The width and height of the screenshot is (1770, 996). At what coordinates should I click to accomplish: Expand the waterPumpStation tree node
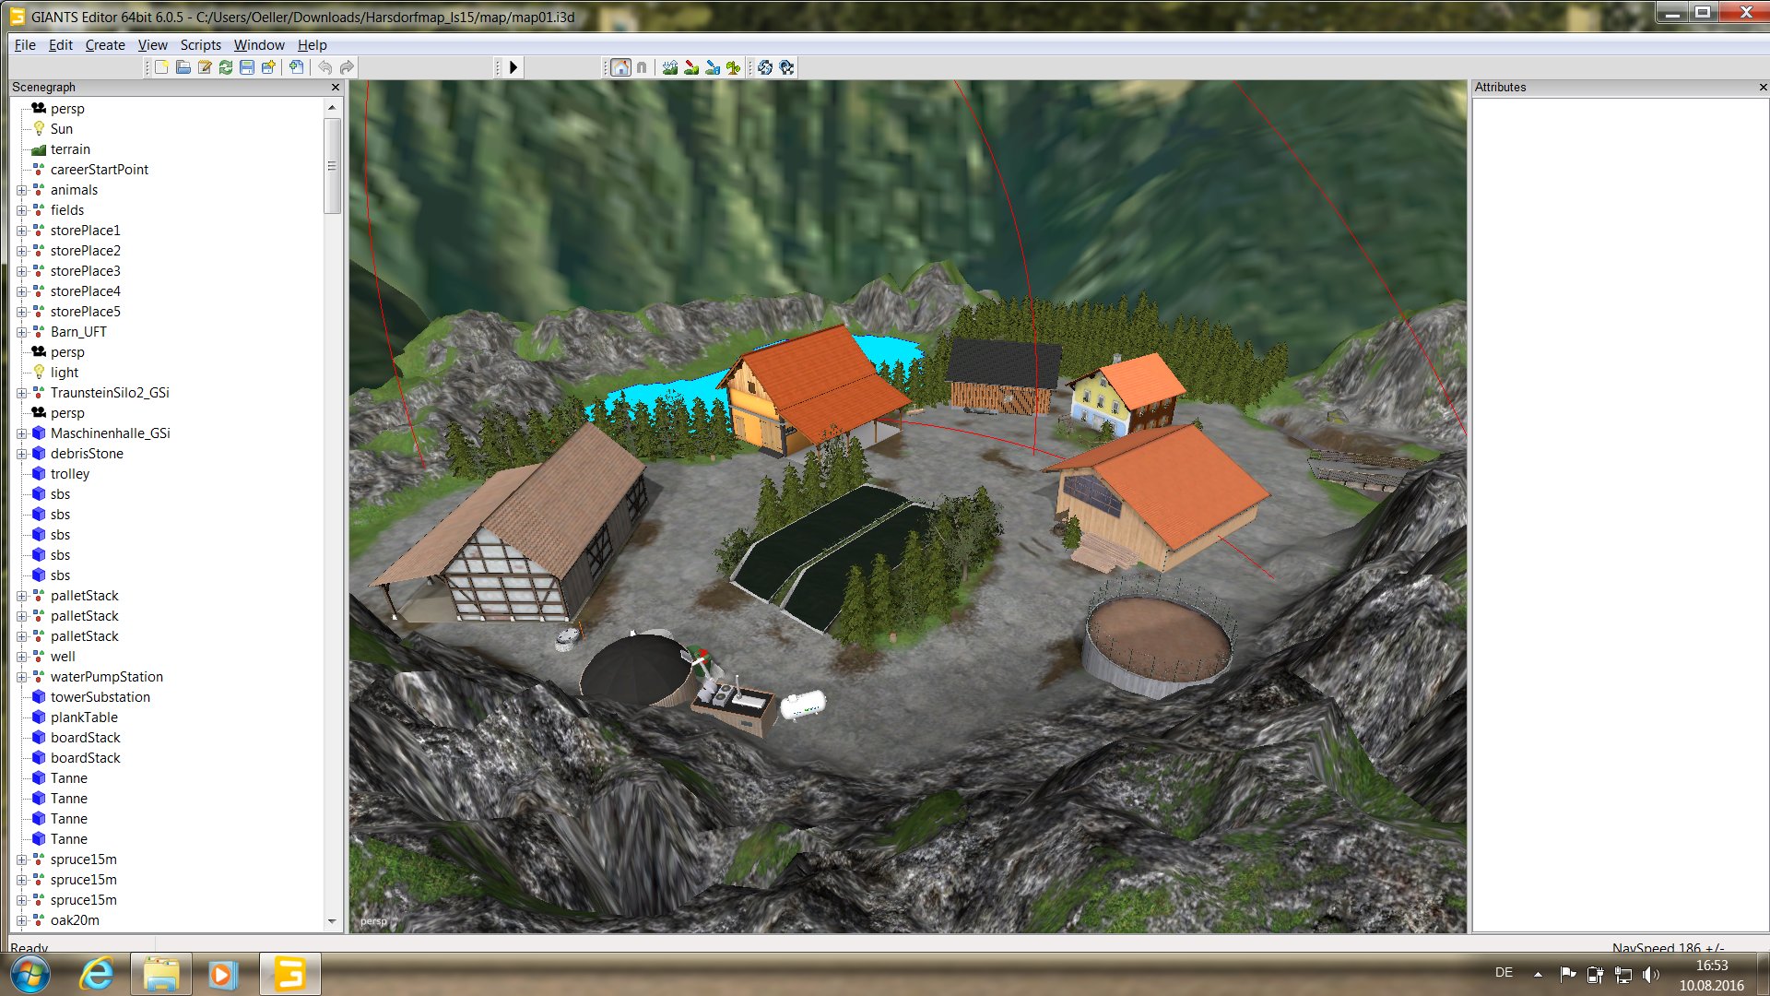pyautogui.click(x=21, y=677)
